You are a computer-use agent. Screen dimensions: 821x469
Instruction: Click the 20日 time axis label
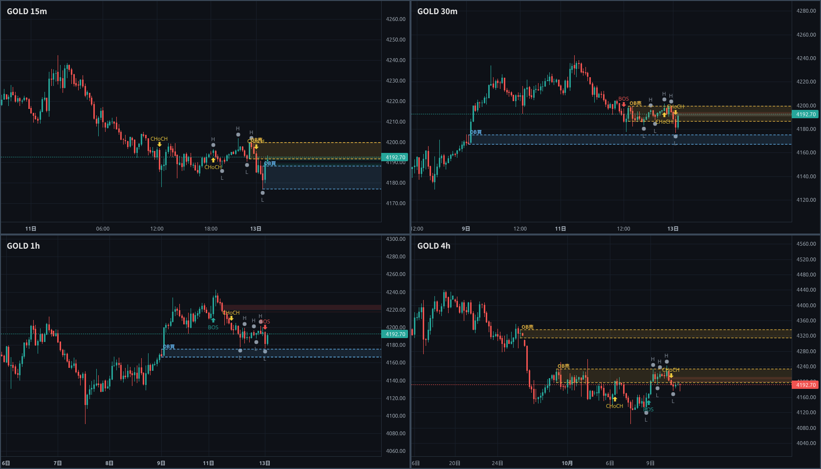454,463
